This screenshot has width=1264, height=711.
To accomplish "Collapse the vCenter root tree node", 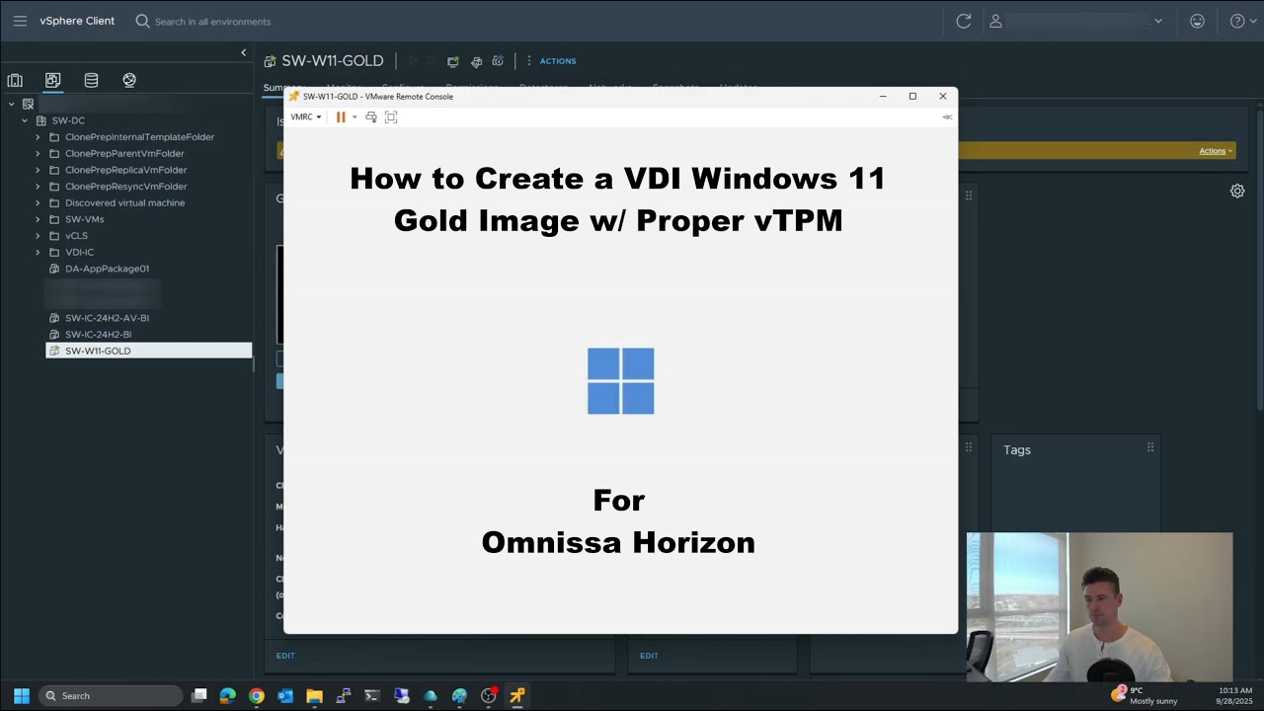I will click(12, 104).
